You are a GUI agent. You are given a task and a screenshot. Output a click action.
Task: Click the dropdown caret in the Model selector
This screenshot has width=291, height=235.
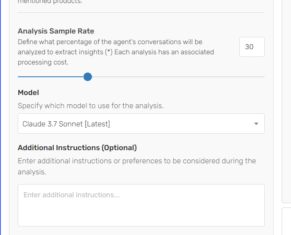[256, 124]
